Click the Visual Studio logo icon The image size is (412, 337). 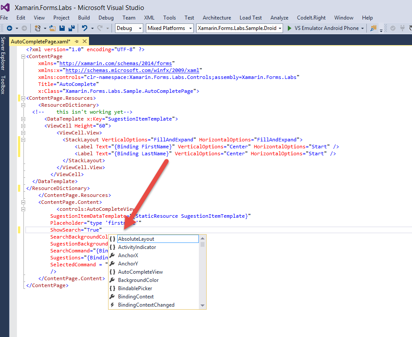(x=5, y=7)
